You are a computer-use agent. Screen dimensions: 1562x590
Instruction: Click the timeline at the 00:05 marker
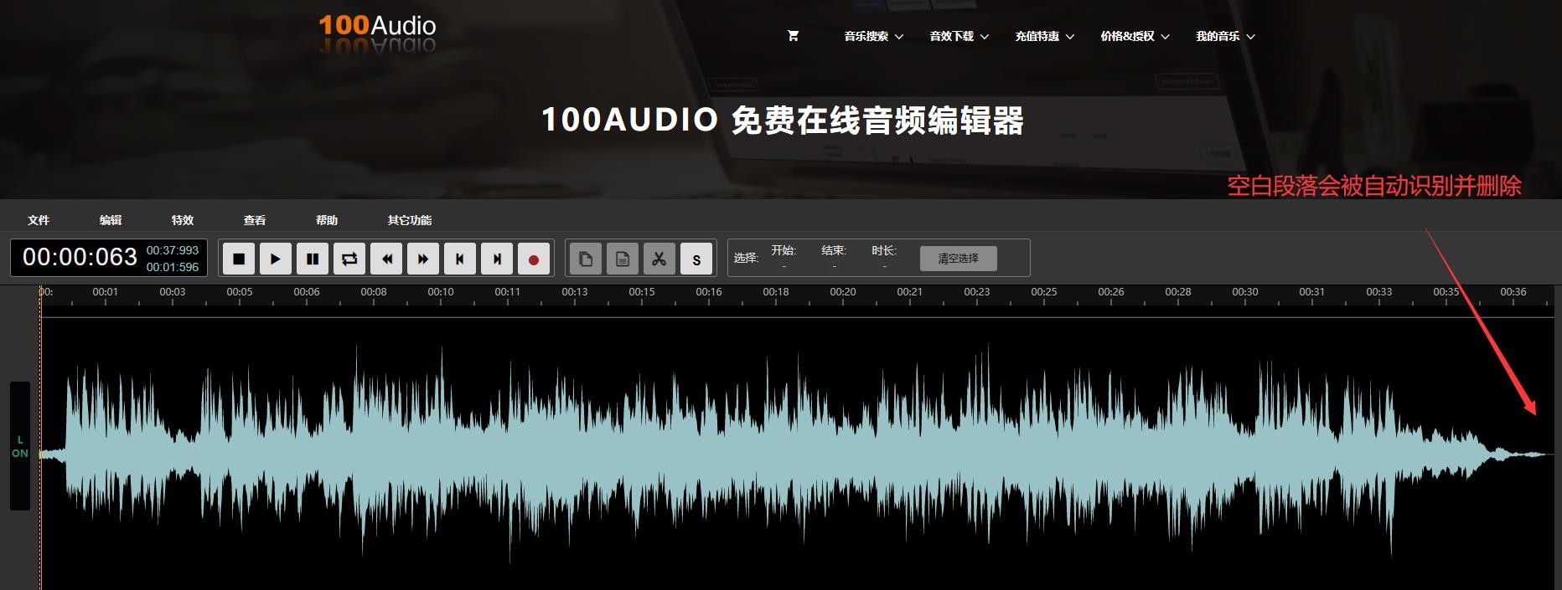tap(240, 292)
